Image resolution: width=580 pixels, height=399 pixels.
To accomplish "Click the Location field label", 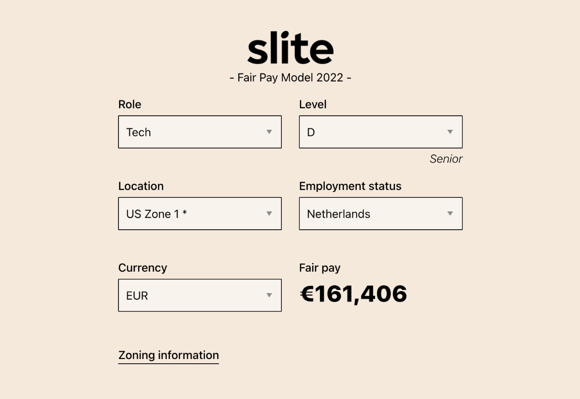I will [141, 186].
